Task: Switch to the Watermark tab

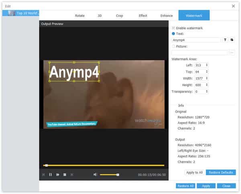Action: [x=194, y=15]
